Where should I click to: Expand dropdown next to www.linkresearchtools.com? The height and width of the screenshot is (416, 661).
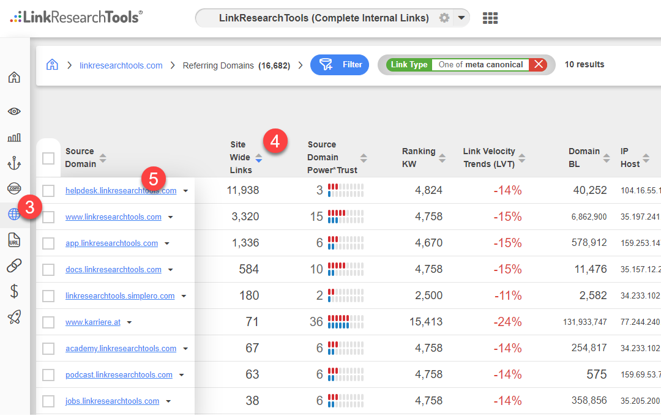170,217
